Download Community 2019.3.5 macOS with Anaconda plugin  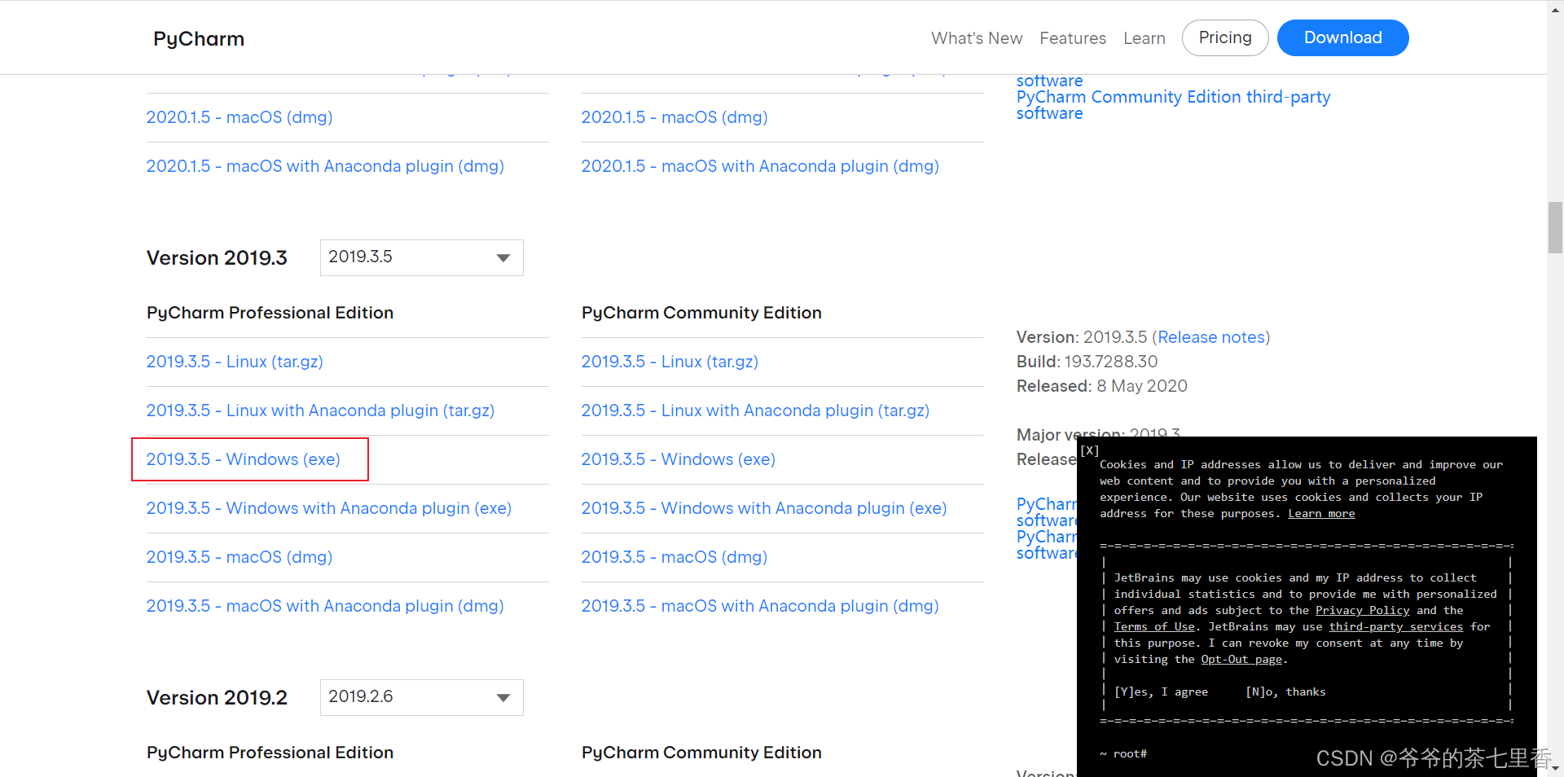(x=760, y=606)
